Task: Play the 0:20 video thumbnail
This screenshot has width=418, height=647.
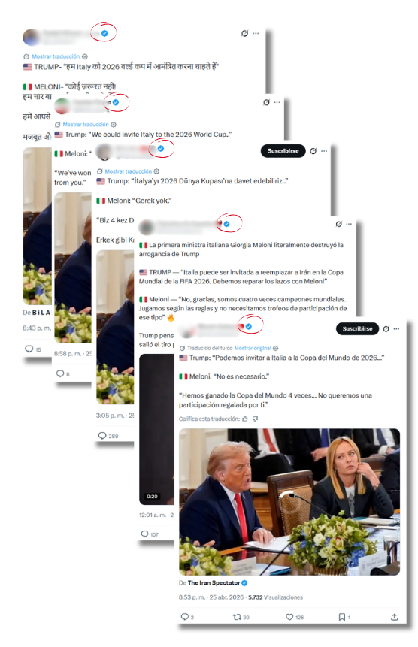Action: (156, 429)
